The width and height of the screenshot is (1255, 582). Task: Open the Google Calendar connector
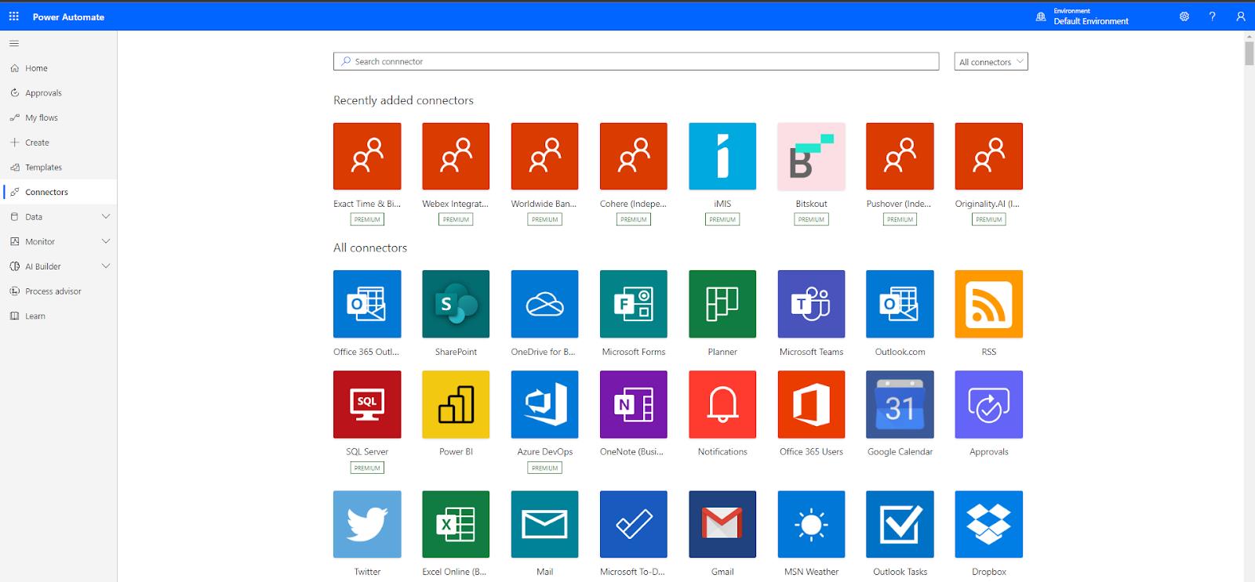[900, 404]
